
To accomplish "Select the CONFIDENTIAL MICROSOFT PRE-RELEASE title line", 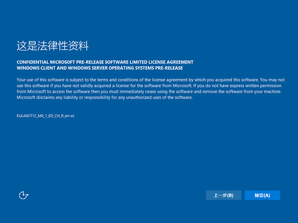I will pos(105,62).
